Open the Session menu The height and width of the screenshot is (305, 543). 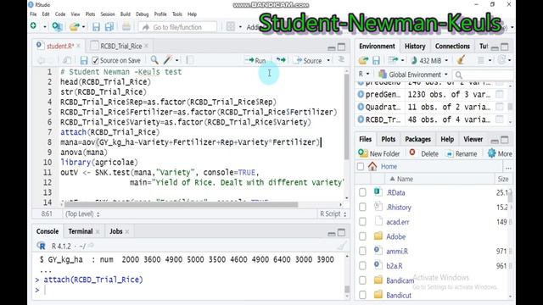[x=108, y=14]
